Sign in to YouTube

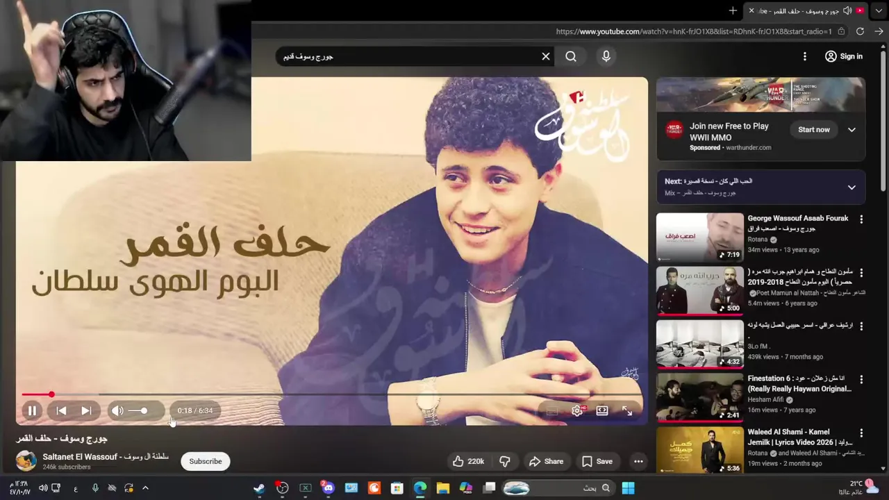(844, 56)
